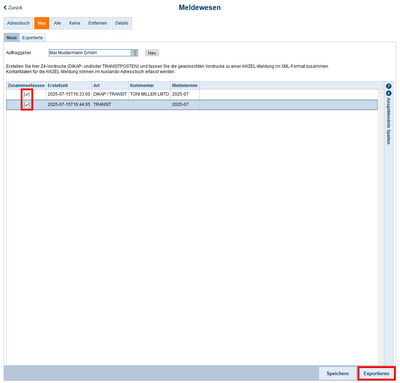The image size is (400, 383).
Task: Open the Auftraggeber list picker icon
Action: (134, 53)
